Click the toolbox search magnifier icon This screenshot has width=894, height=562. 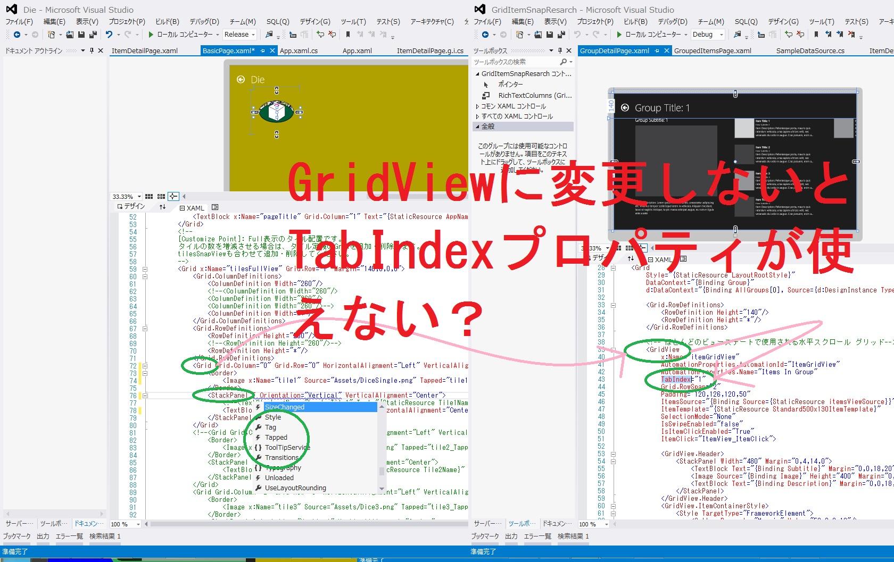564,62
